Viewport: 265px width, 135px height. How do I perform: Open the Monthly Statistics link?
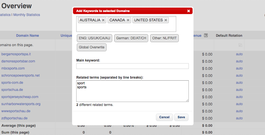[x=27, y=15]
